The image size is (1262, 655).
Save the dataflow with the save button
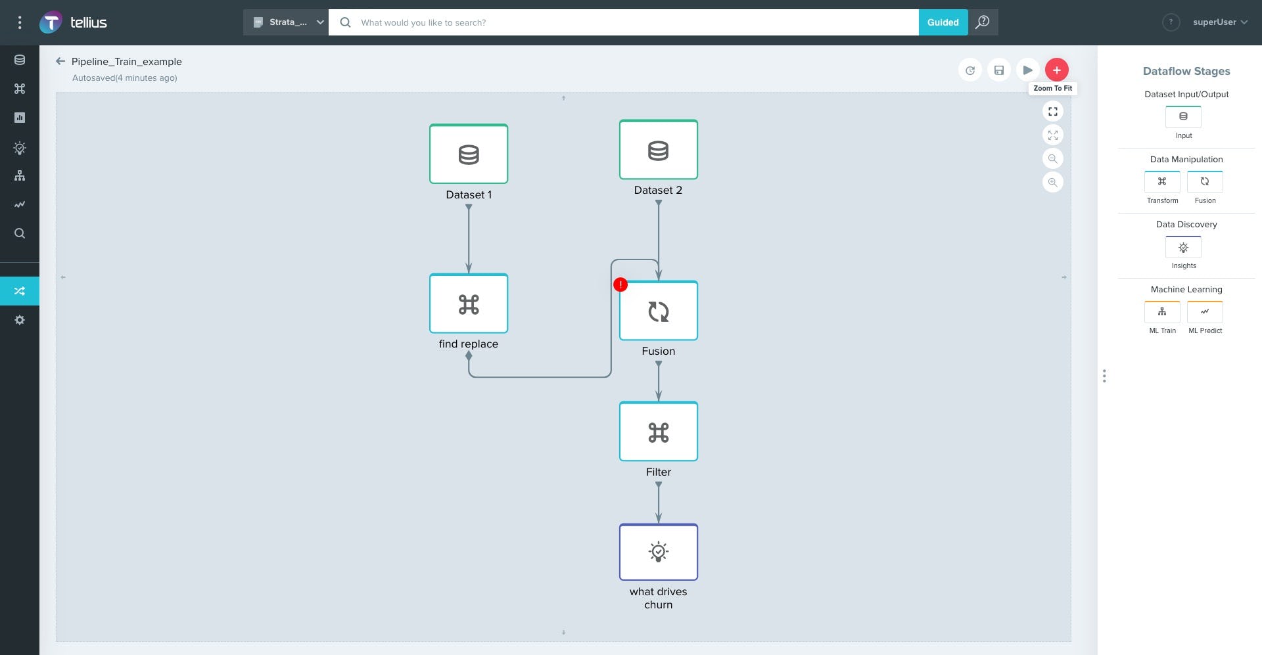pos(999,69)
